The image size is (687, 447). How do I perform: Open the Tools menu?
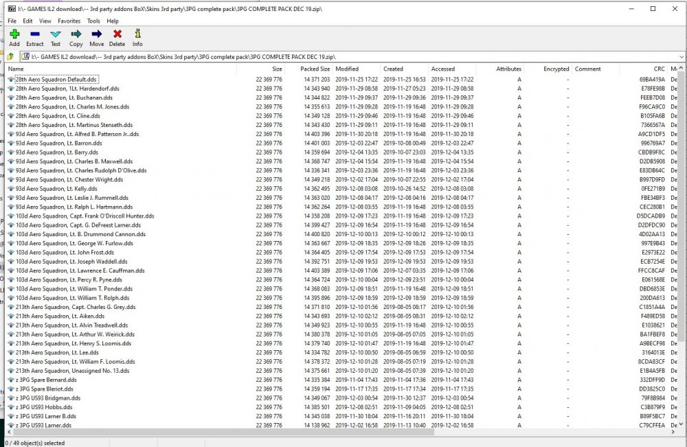(x=93, y=21)
